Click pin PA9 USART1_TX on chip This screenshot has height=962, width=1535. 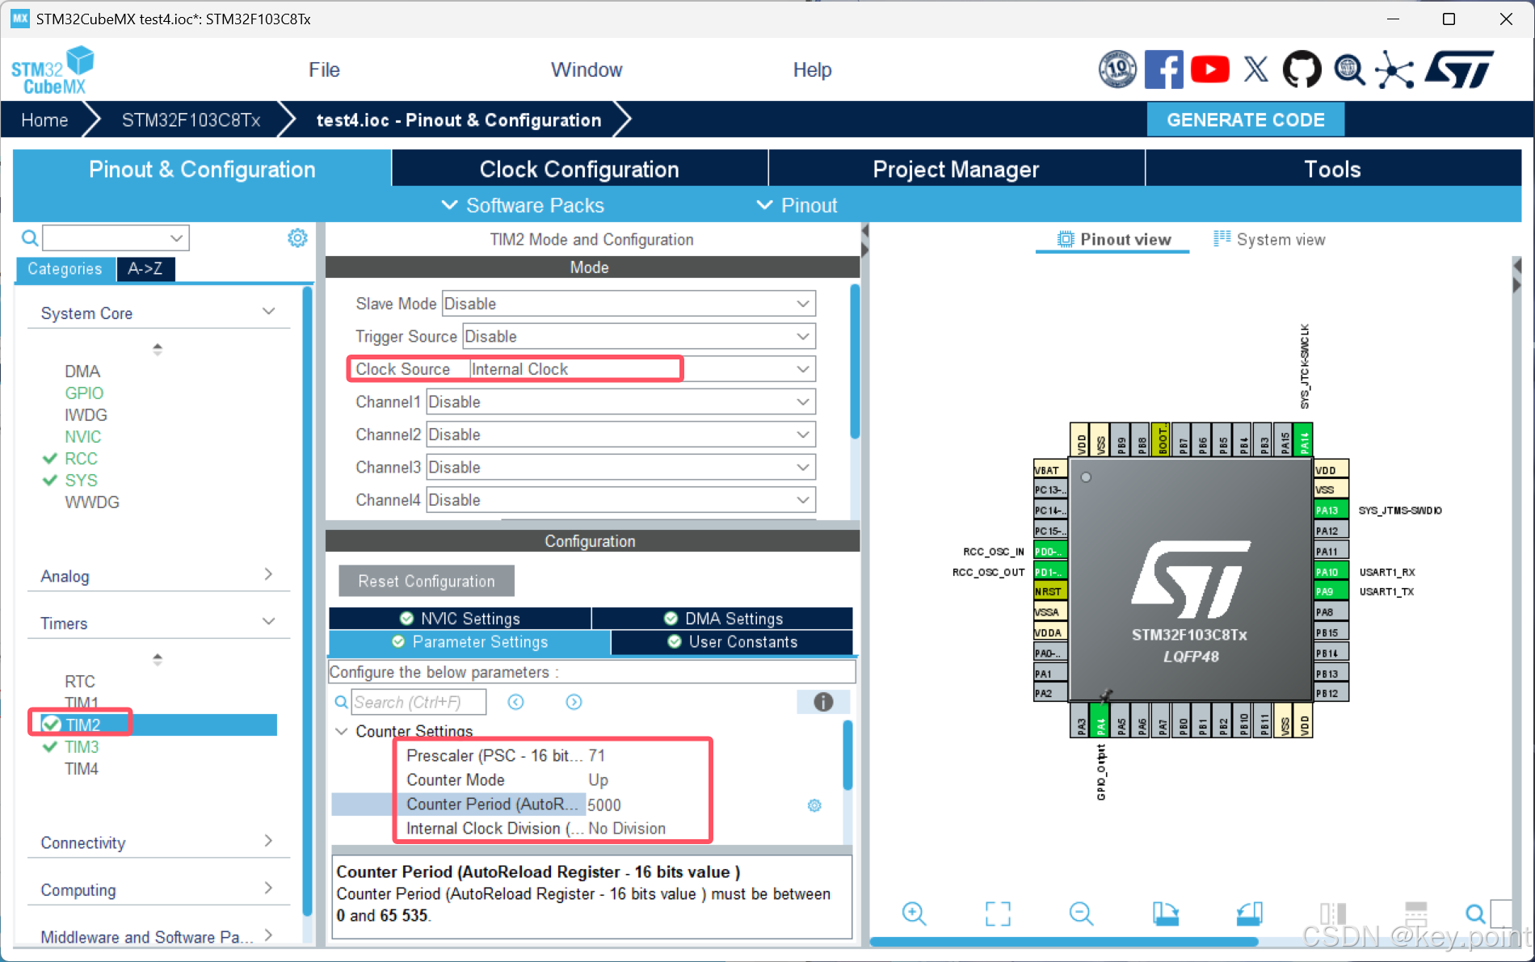coord(1331,591)
